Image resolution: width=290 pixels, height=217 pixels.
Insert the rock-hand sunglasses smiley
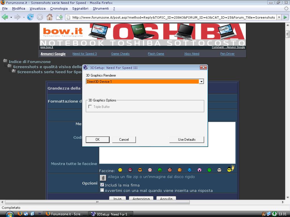coord(231,169)
